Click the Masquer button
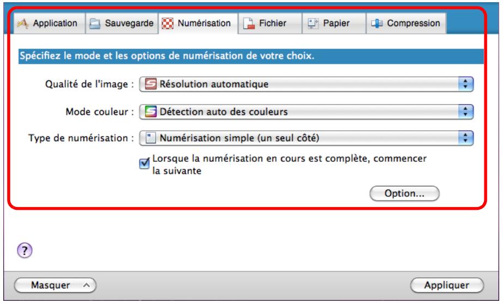This screenshot has height=303, width=503. (x=55, y=285)
